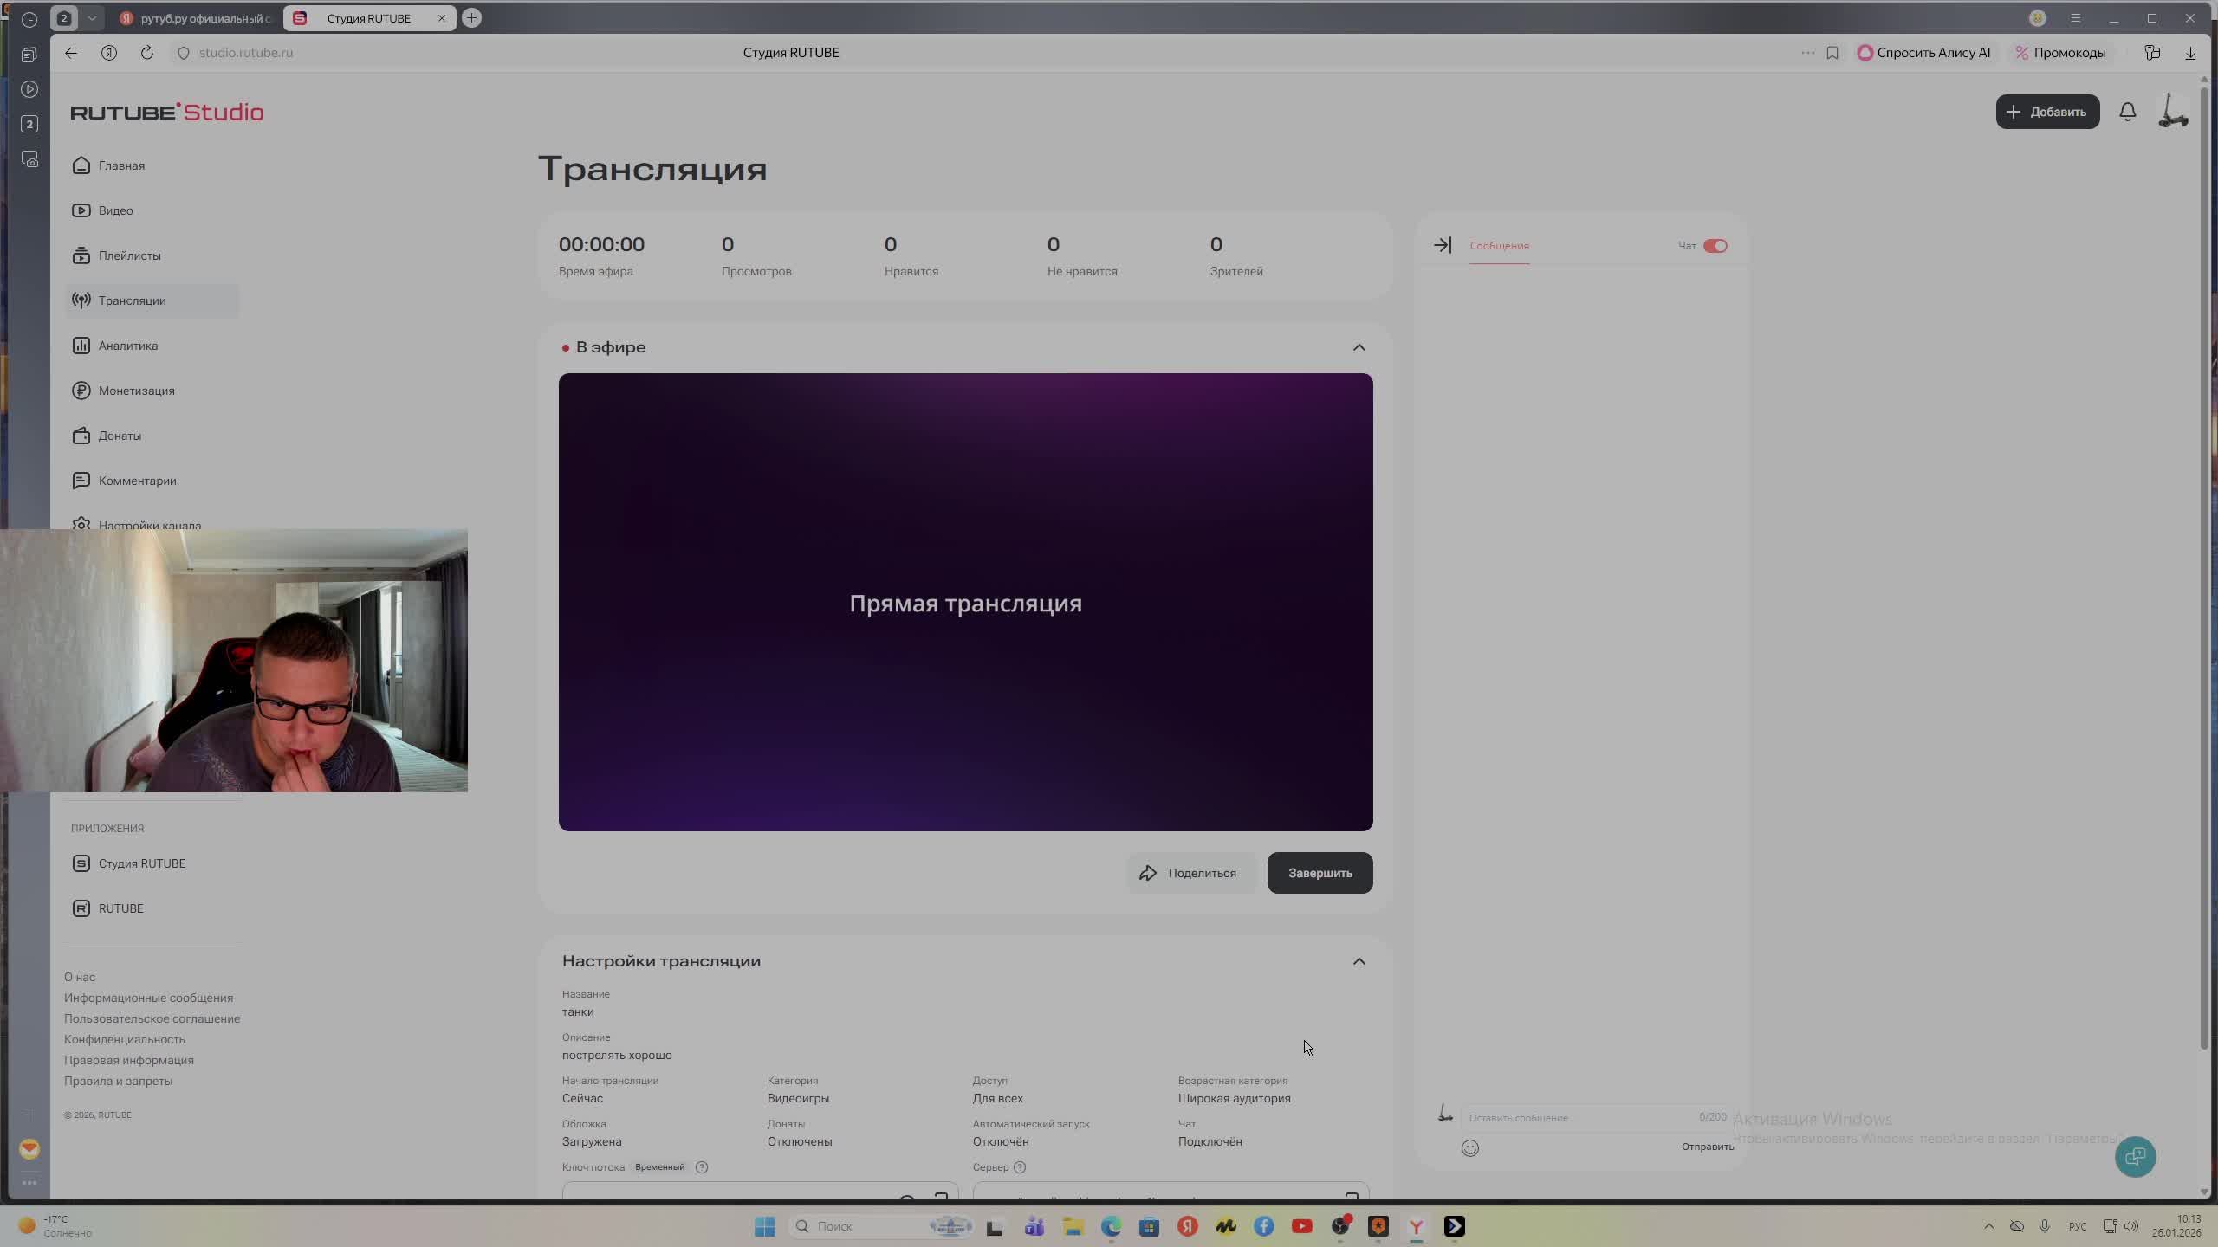Image resolution: width=2218 pixels, height=1247 pixels.
Task: Collapse the В эфире section
Action: pos(1359,347)
